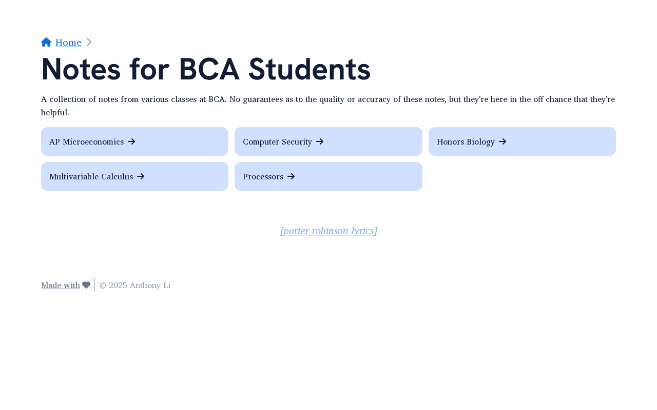Follow the porter robinson lyrics link
Viewport: 657px width, 410px height.
point(328,231)
